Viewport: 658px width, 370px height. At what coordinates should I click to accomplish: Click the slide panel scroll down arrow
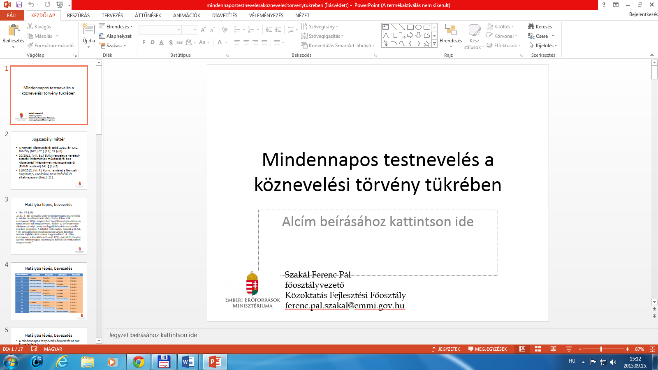click(99, 341)
